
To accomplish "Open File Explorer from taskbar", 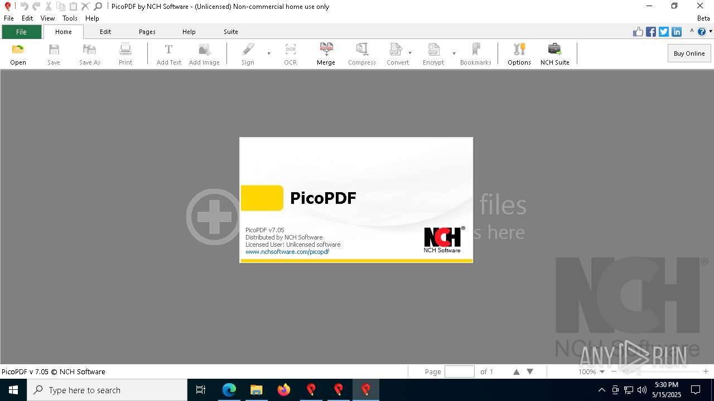I will (256, 390).
